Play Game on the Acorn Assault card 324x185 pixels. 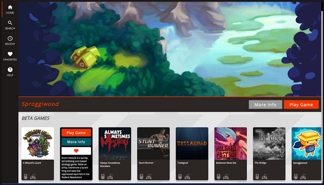pos(76,133)
